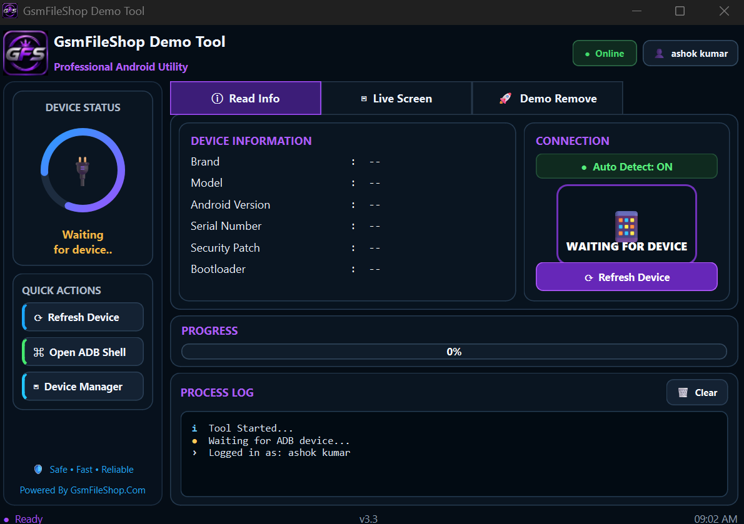
Task: Click the 0% progress bar
Action: point(454,352)
